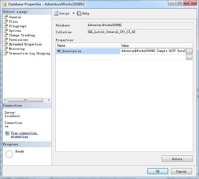This screenshot has height=179, width=199.
Task: Click the MS_Description value field
Action: pos(153,51)
